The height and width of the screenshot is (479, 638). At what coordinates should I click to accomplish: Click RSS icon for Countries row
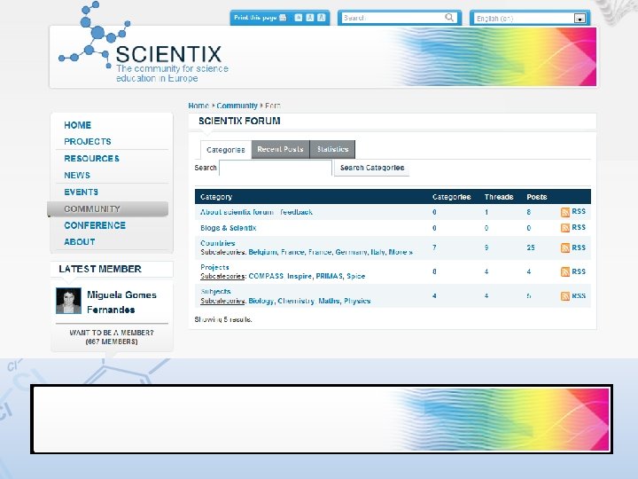pos(565,247)
